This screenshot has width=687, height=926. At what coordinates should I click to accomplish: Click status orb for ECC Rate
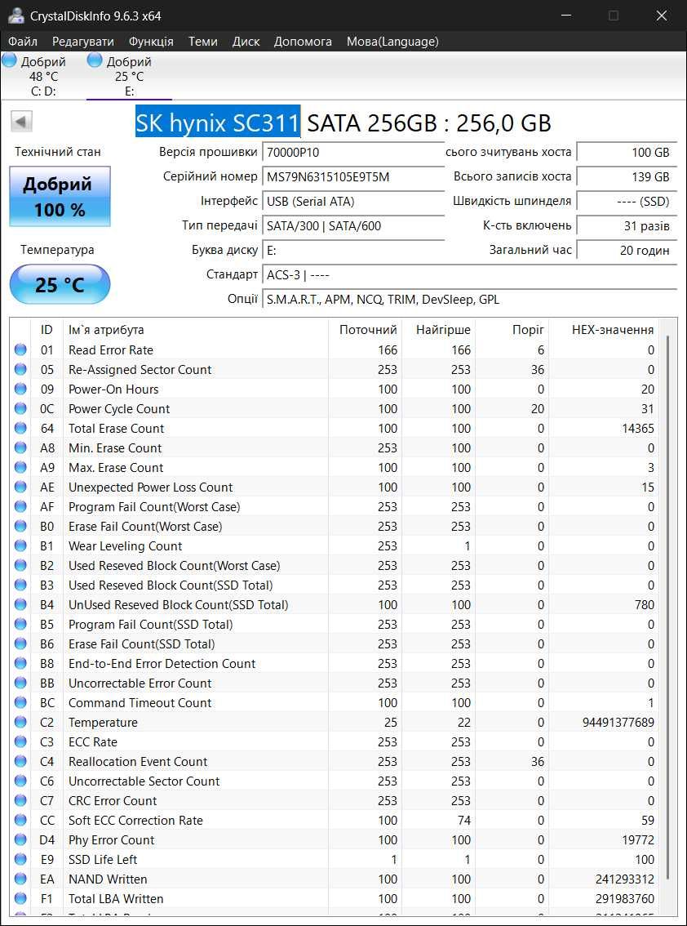tap(20, 741)
